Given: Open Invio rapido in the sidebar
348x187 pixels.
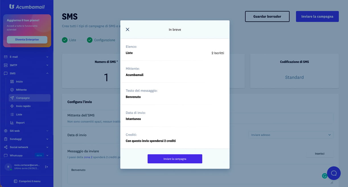Looking at the screenshot, I should click(23, 106).
